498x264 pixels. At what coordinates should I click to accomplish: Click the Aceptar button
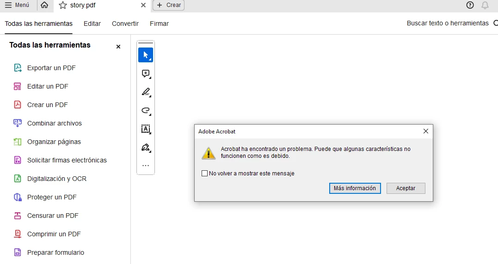tap(406, 188)
